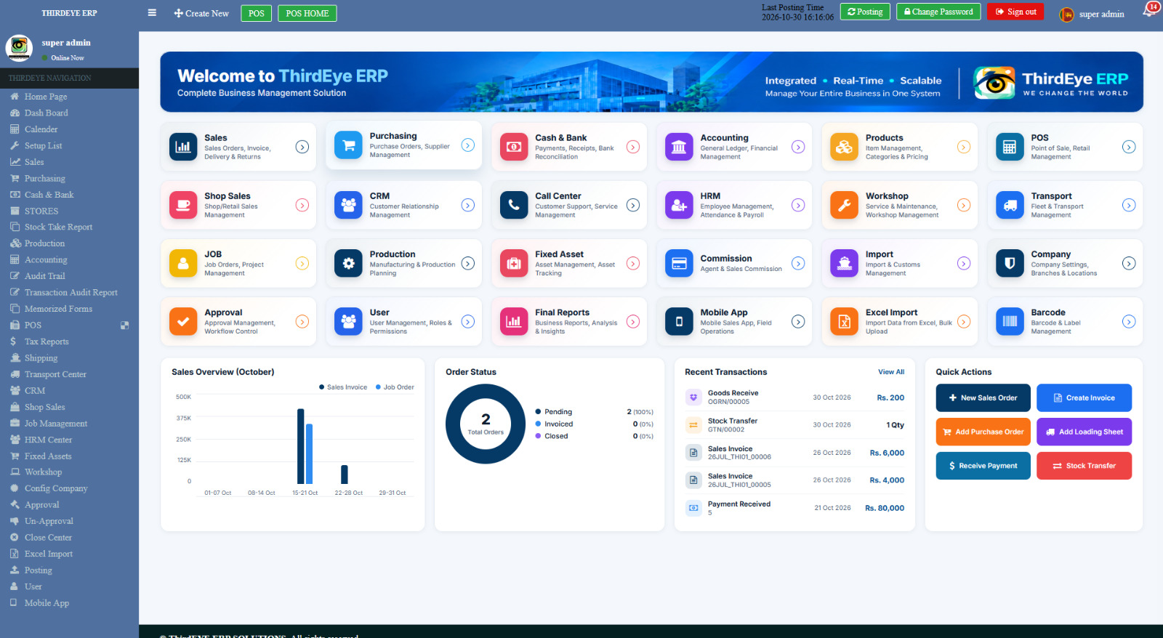The height and width of the screenshot is (638, 1163).
Task: Open the Accounting bank building icon
Action: 679,147
